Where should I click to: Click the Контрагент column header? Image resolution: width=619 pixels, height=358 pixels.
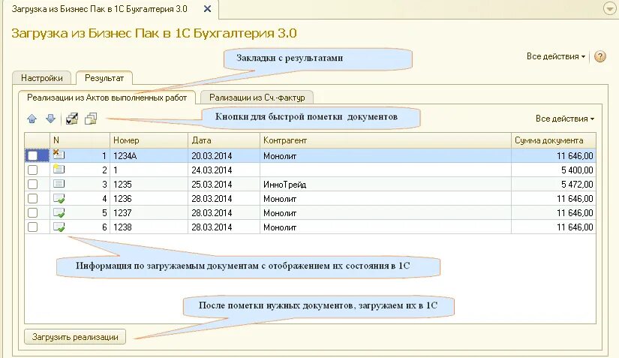(386, 140)
